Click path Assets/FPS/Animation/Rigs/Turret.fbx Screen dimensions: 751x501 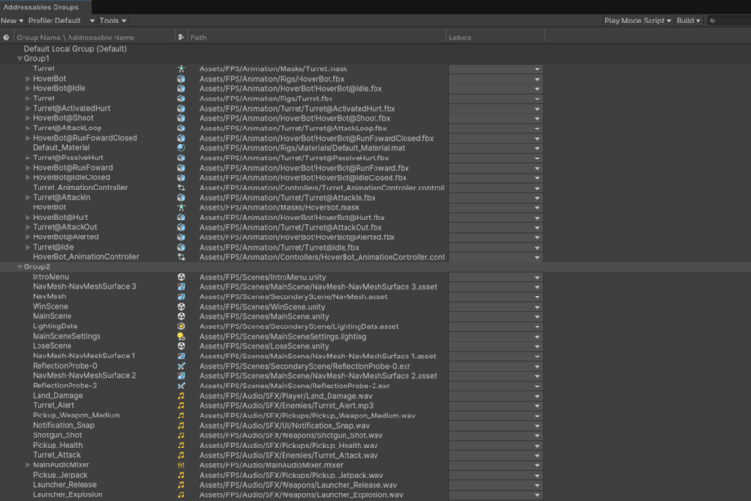(266, 99)
